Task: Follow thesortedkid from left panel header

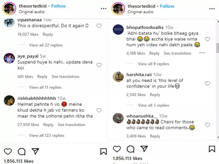Action: pyautogui.click(x=59, y=6)
